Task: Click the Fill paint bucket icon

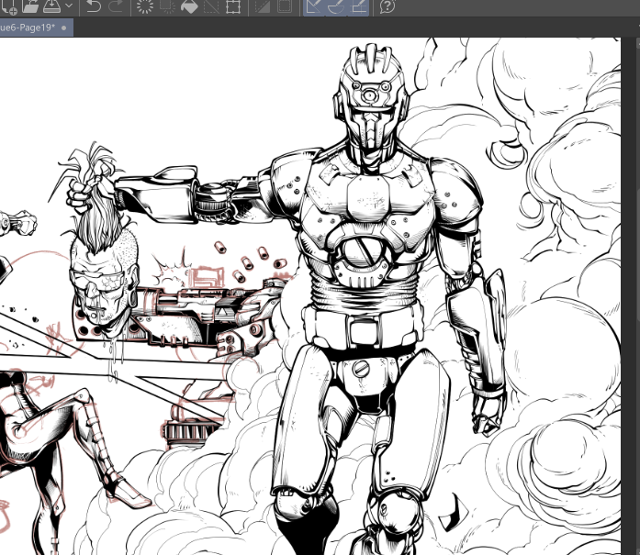Action: pos(189,6)
